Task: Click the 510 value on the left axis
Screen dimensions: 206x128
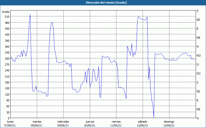Action: click(7, 17)
